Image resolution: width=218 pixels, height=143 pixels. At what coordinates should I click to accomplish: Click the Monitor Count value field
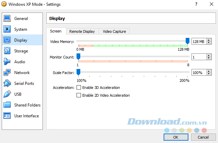point(199,57)
